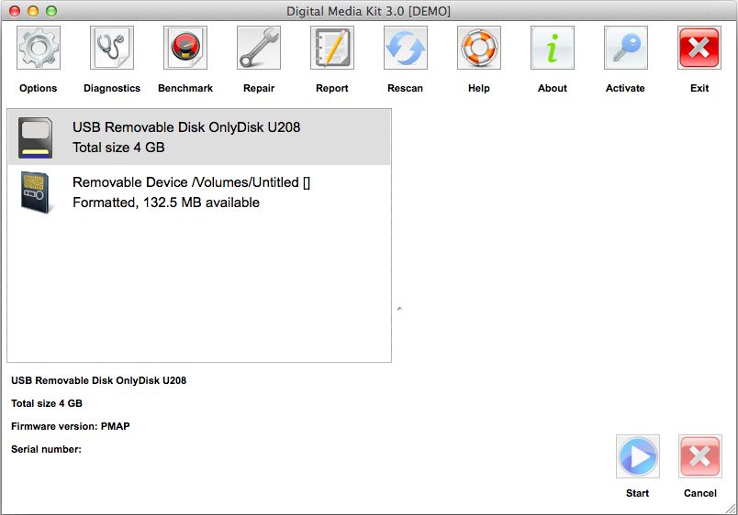Screen dimensions: 738x515
Task: Click empty area of the device list
Action: click(x=198, y=293)
